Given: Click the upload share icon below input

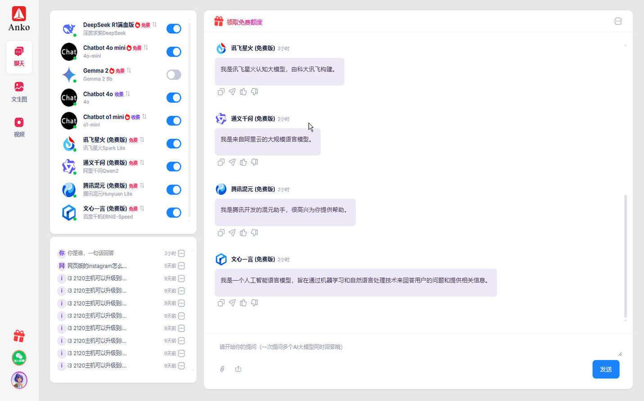Looking at the screenshot, I should click(239, 369).
